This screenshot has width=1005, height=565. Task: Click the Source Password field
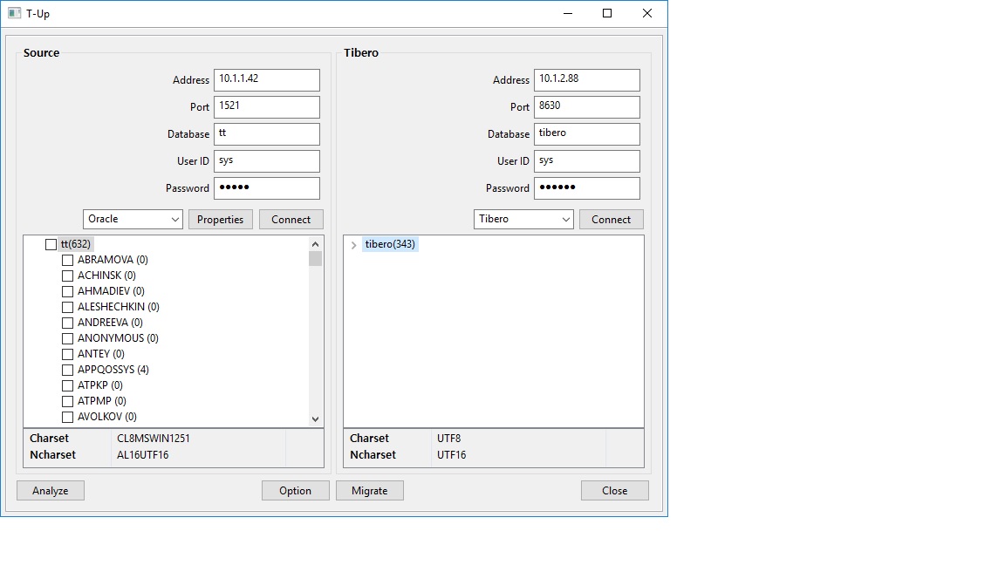(x=267, y=188)
